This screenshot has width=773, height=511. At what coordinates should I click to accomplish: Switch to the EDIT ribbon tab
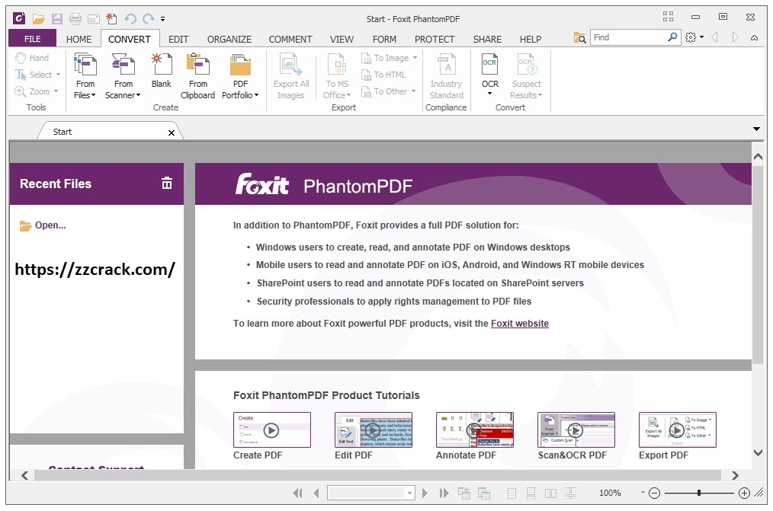(x=178, y=39)
